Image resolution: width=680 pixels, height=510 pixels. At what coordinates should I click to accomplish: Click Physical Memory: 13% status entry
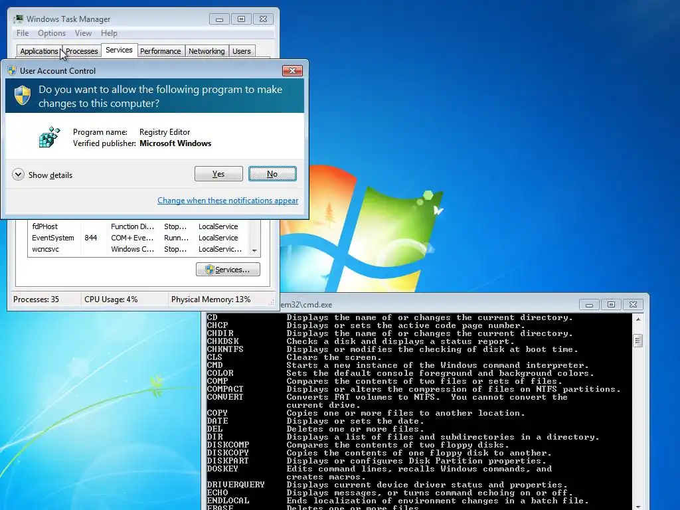coord(211,299)
